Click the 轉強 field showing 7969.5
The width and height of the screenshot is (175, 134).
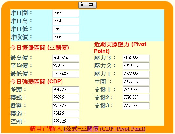[x=66, y=98]
